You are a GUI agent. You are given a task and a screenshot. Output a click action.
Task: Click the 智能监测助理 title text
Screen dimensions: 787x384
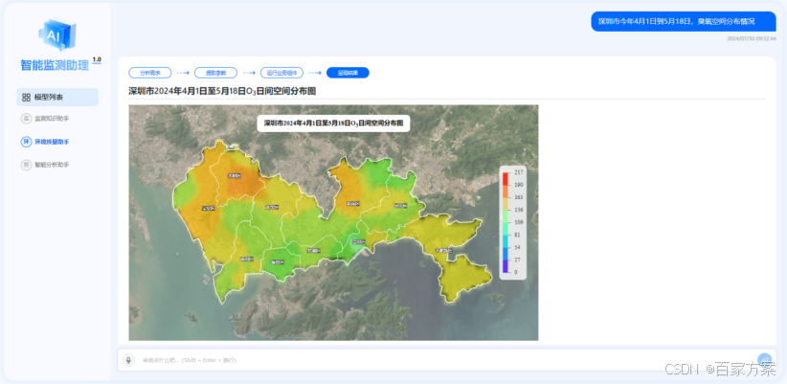(x=55, y=65)
